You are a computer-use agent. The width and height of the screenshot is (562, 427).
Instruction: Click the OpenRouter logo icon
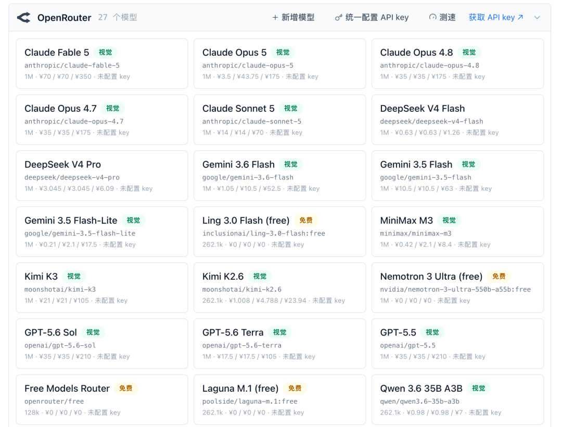click(24, 18)
